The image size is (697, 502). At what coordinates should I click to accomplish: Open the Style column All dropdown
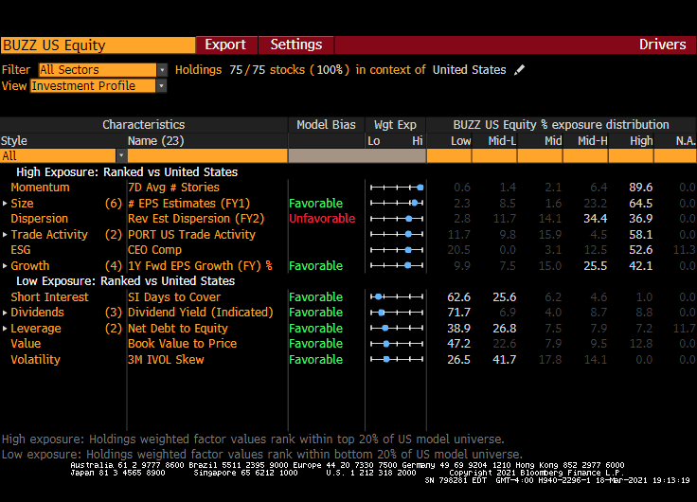coord(121,155)
